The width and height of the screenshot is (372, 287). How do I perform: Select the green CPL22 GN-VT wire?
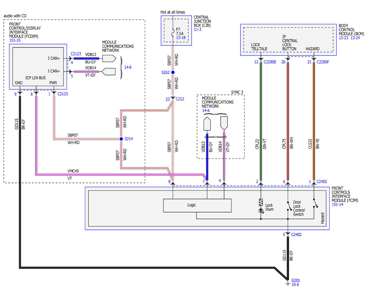click(261, 121)
